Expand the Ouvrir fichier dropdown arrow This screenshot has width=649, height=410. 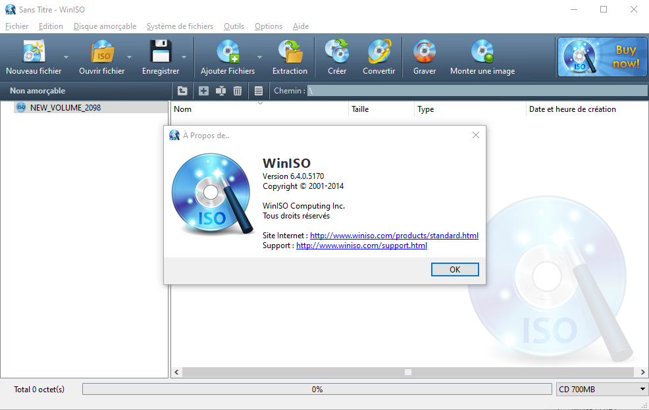(129, 57)
